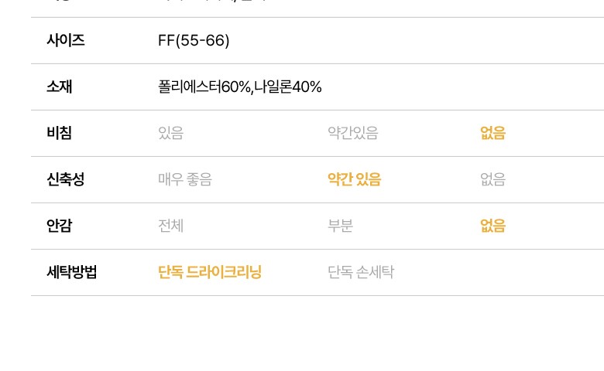This screenshot has height=371, width=604.
Task: Choose highlighted 약간 있음 in 신축성 row
Action: click(x=355, y=179)
